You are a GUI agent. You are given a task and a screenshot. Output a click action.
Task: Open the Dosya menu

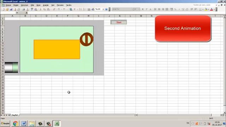click(x=8, y=5)
